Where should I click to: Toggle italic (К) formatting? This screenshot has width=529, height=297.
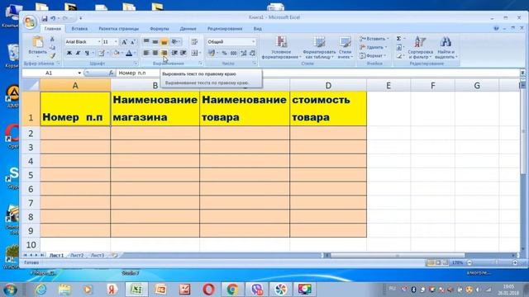point(78,53)
